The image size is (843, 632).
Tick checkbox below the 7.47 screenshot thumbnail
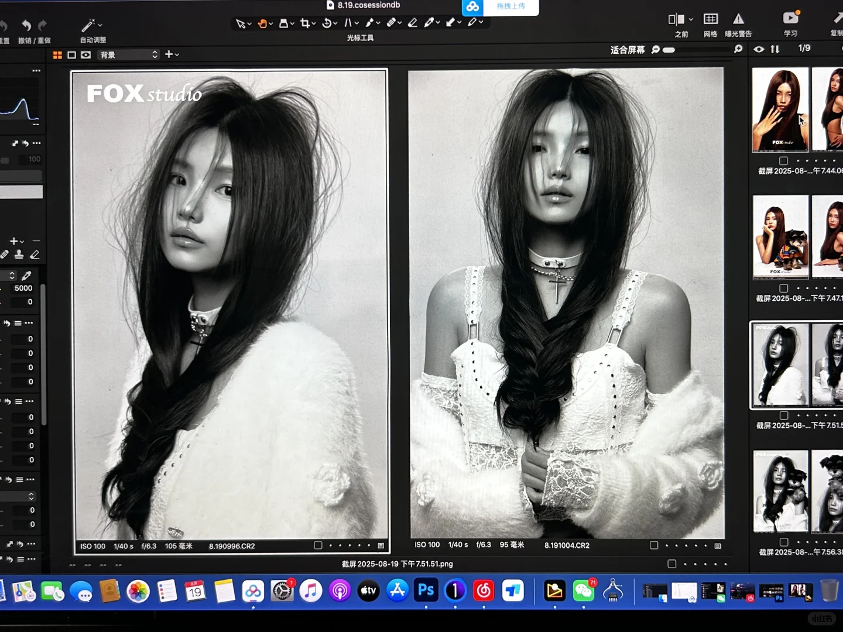pyautogui.click(x=784, y=288)
